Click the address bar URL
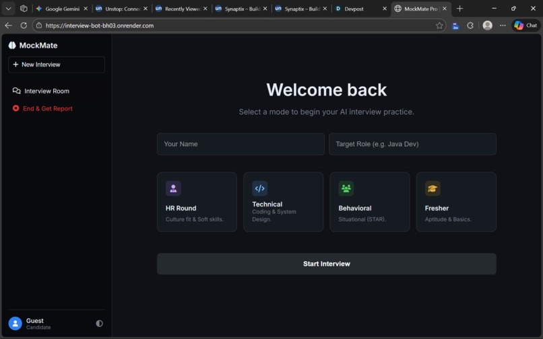Screen dimensions: 543x339 tap(100, 26)
